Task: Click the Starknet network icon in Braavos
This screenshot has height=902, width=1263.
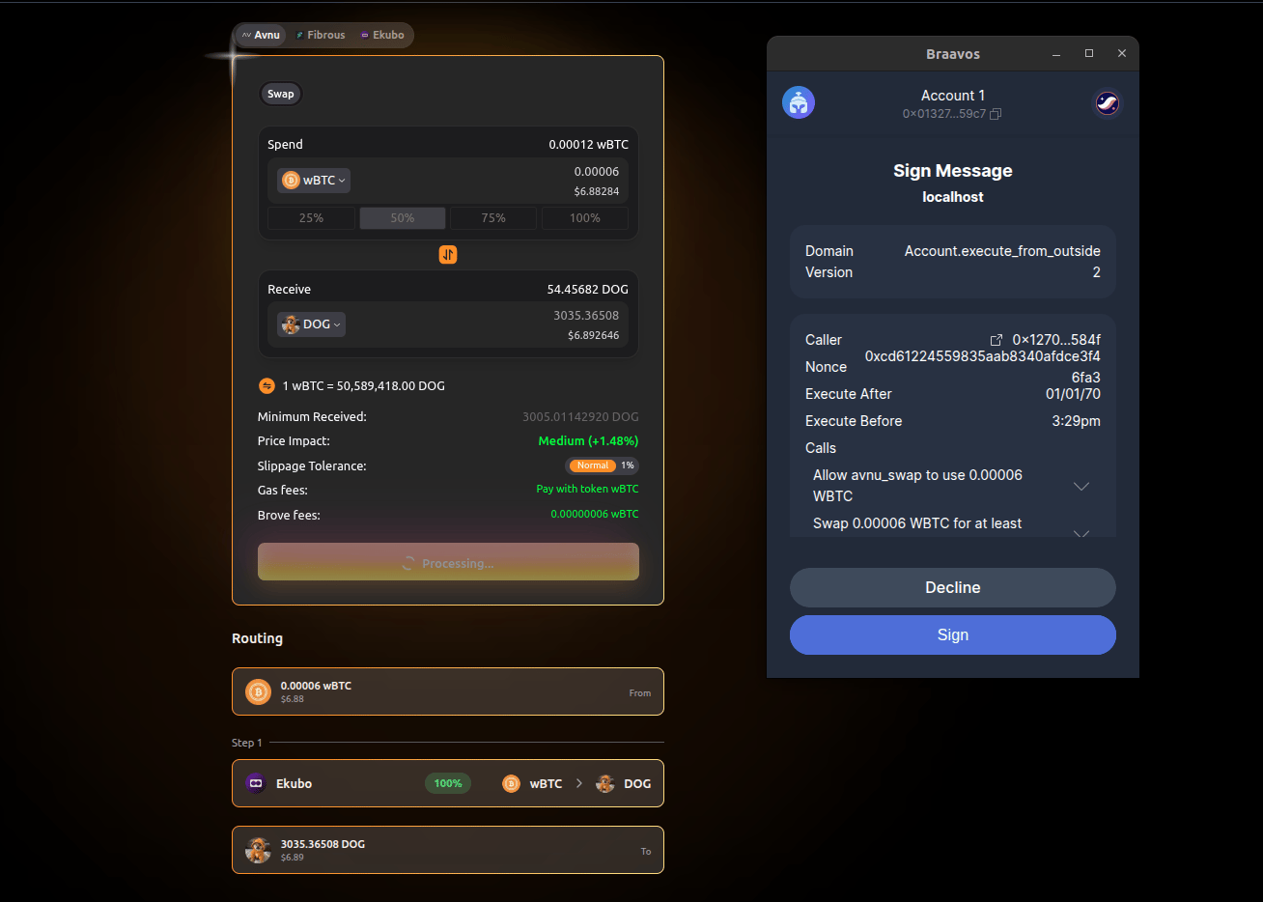Action: click(x=1108, y=103)
